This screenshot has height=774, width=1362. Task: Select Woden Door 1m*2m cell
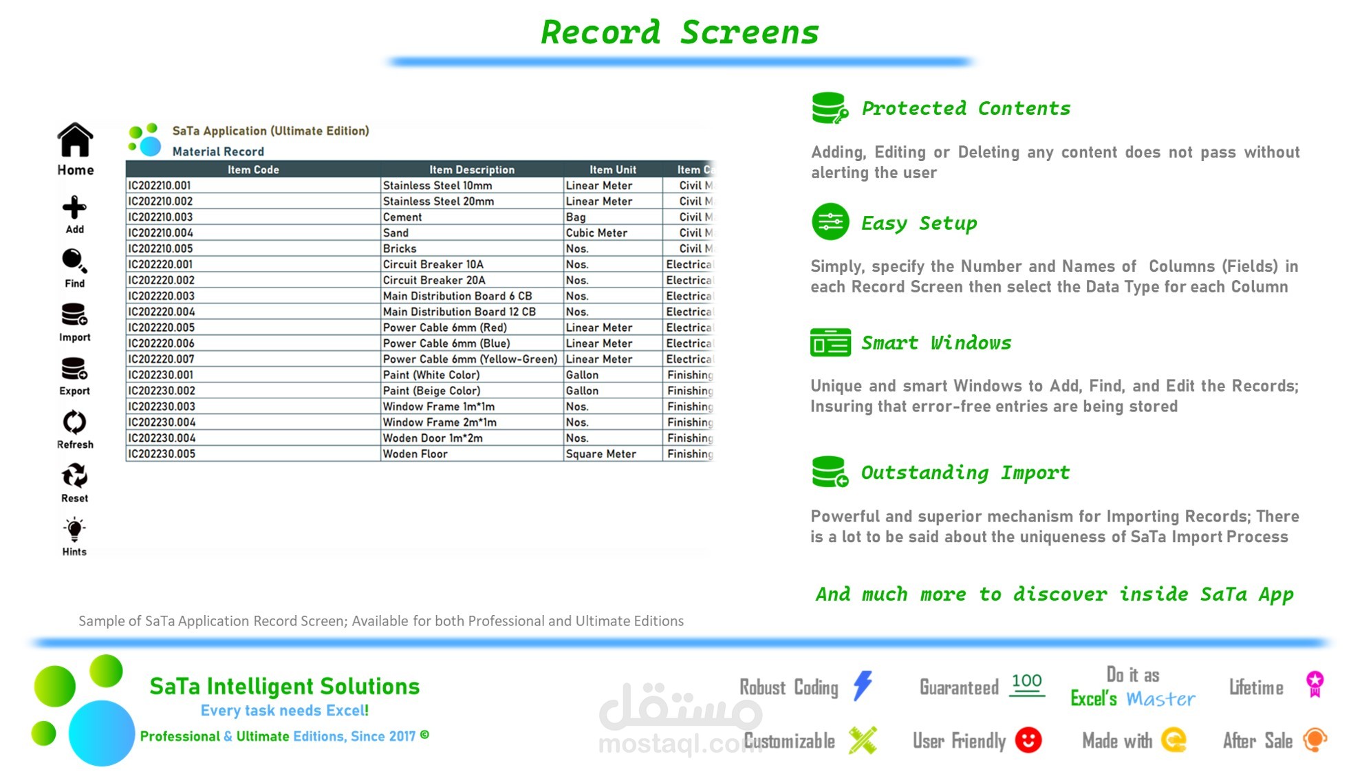point(472,438)
